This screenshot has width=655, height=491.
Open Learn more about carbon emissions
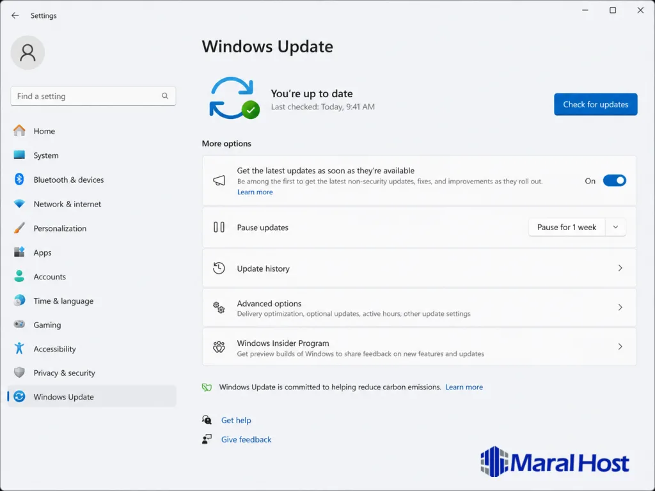[464, 387]
